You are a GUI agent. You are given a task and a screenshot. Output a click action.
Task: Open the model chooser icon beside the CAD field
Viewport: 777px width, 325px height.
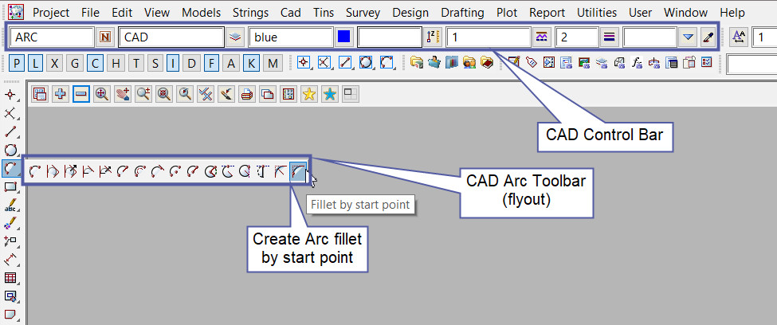pyautogui.click(x=235, y=37)
